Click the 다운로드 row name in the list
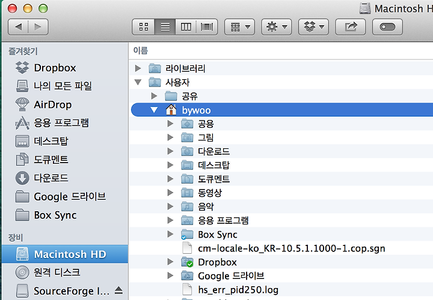This screenshot has width=433, height=300. (x=213, y=151)
